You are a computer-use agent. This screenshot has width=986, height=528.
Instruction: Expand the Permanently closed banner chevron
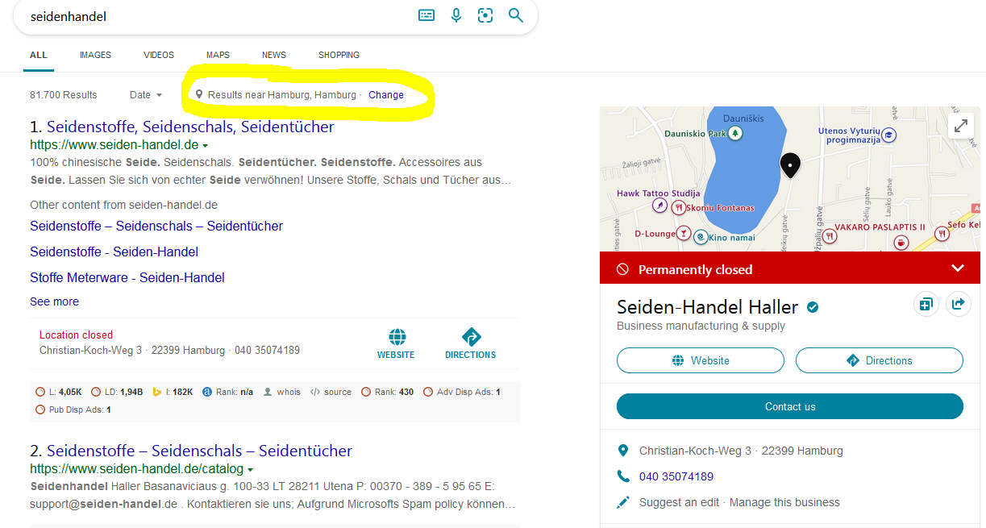(957, 268)
